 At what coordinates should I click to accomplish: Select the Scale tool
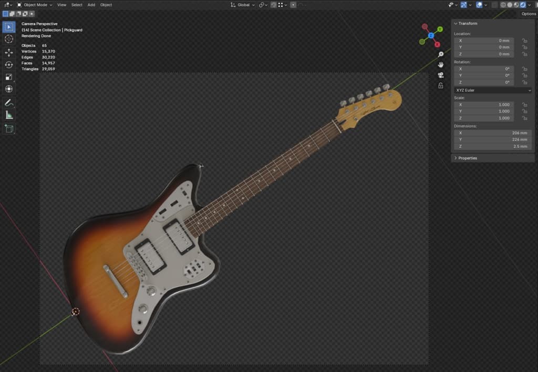click(9, 77)
